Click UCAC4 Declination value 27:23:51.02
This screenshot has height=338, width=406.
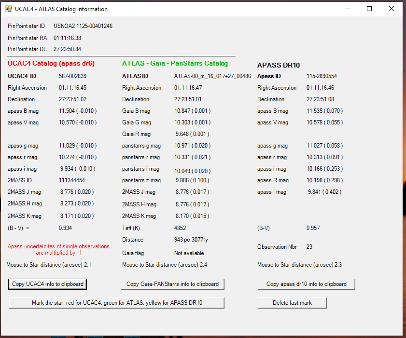[x=72, y=99]
